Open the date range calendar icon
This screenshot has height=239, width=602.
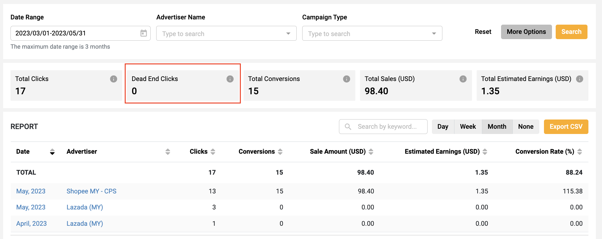pyautogui.click(x=144, y=33)
